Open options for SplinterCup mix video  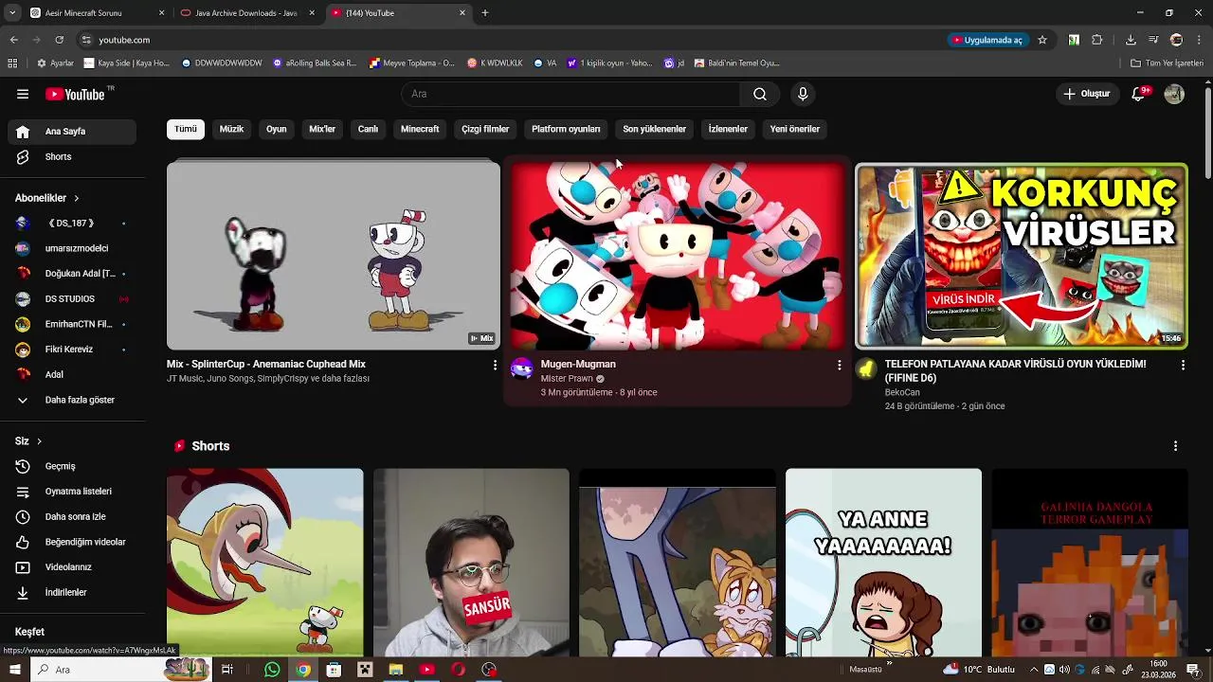495,365
